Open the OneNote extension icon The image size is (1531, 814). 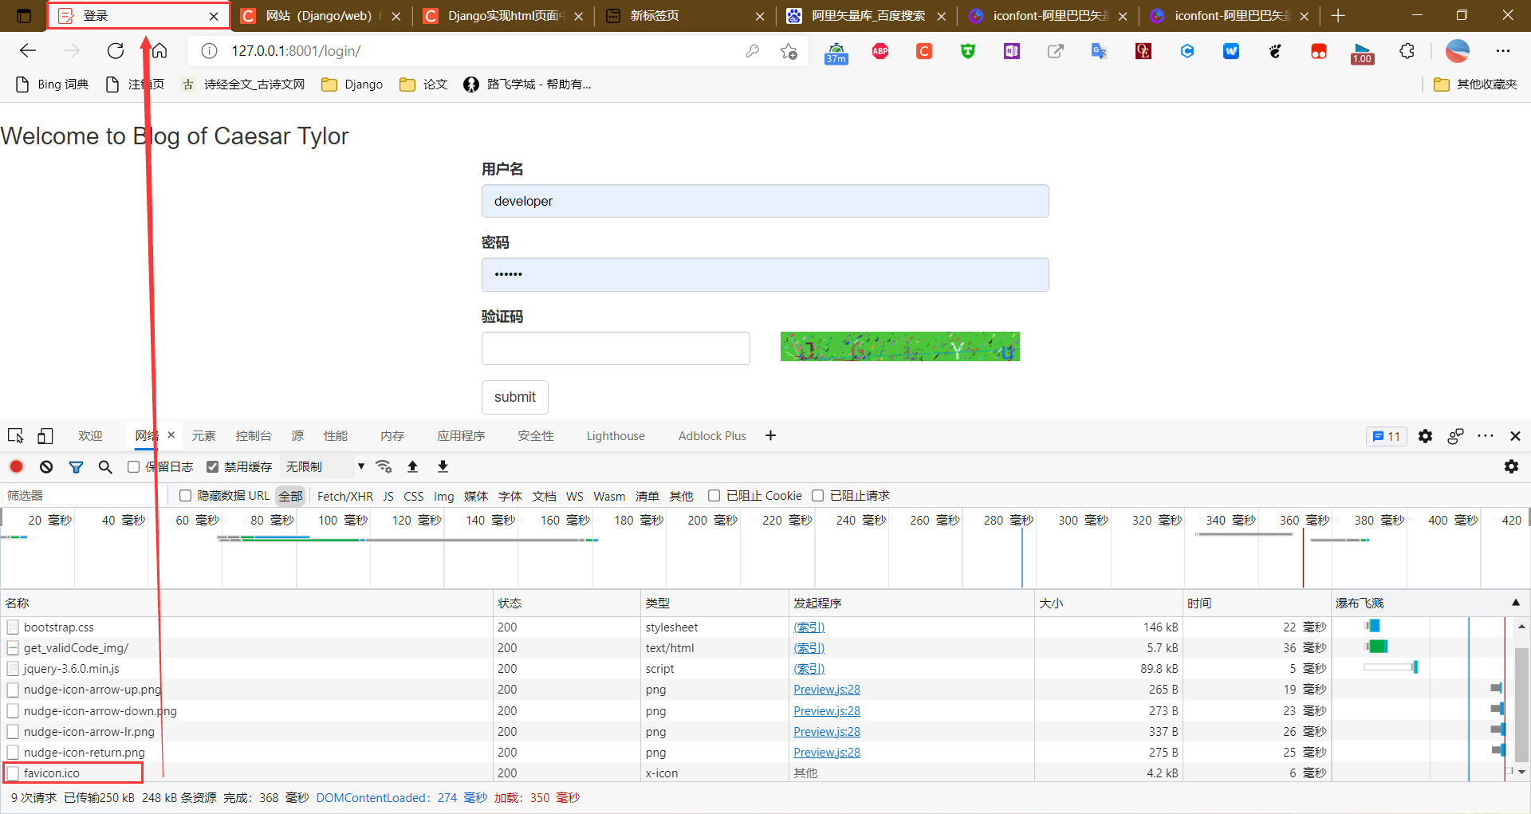pyautogui.click(x=1012, y=51)
